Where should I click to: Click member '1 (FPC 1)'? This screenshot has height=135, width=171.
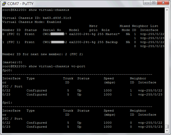(x=11, y=42)
